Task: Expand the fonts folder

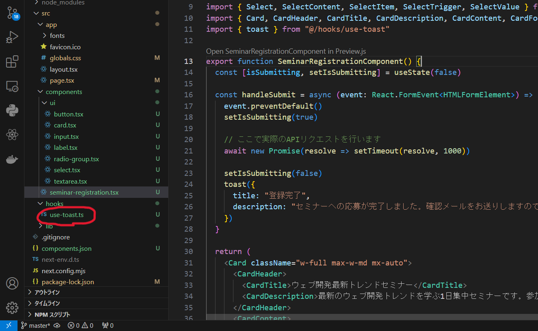Action: pos(96,36)
